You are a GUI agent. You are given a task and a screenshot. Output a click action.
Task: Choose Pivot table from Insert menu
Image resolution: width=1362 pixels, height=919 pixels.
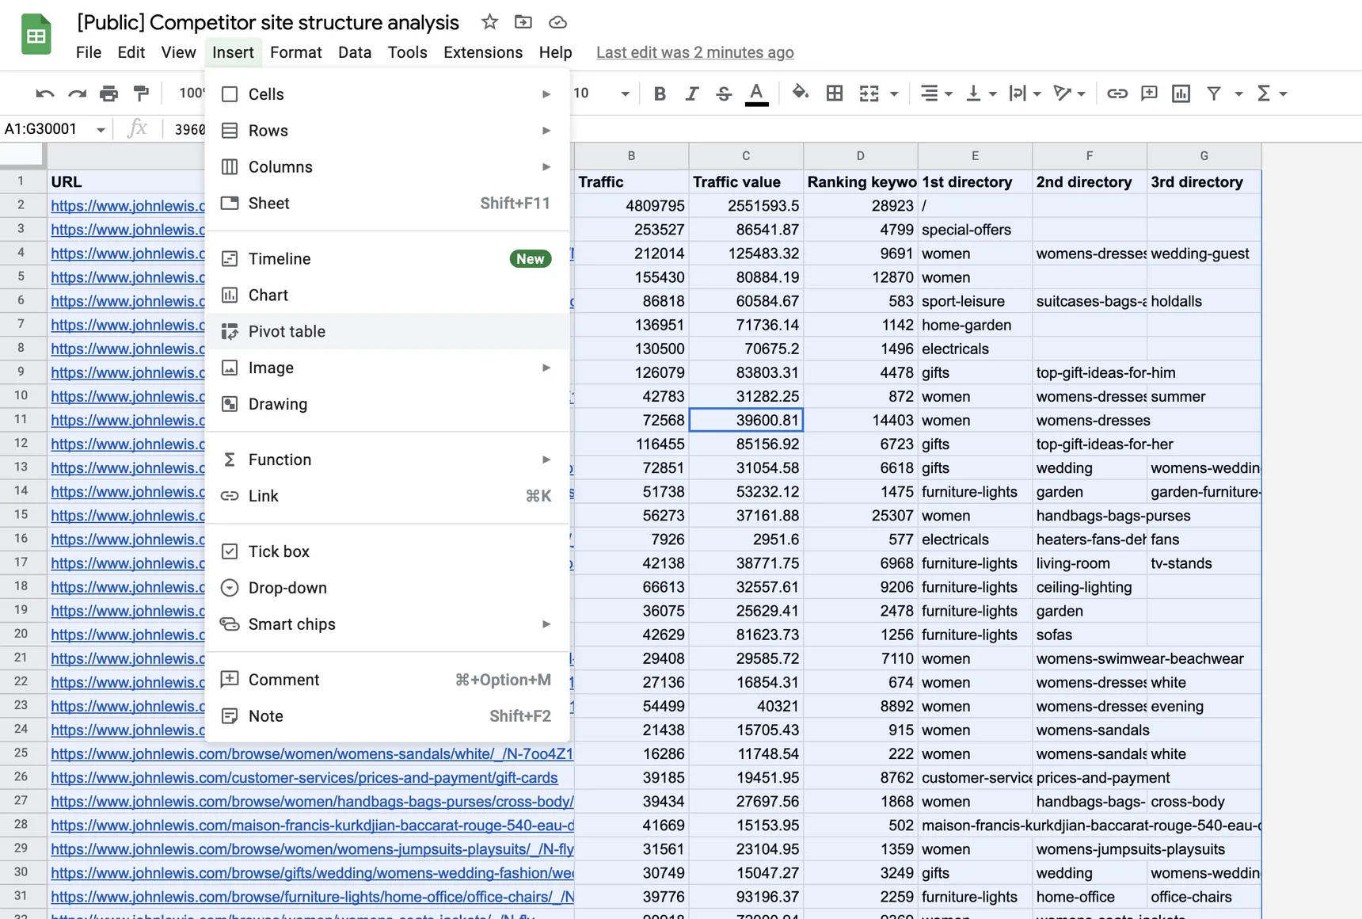(x=387, y=332)
